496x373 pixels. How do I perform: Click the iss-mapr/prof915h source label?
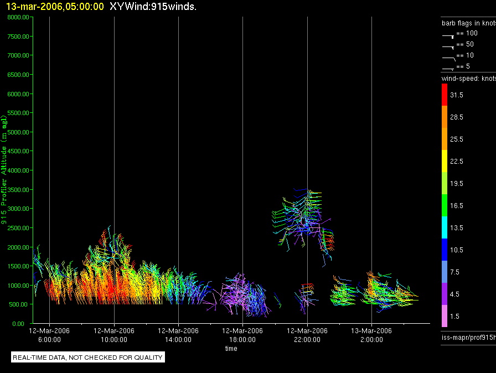tap(468, 338)
